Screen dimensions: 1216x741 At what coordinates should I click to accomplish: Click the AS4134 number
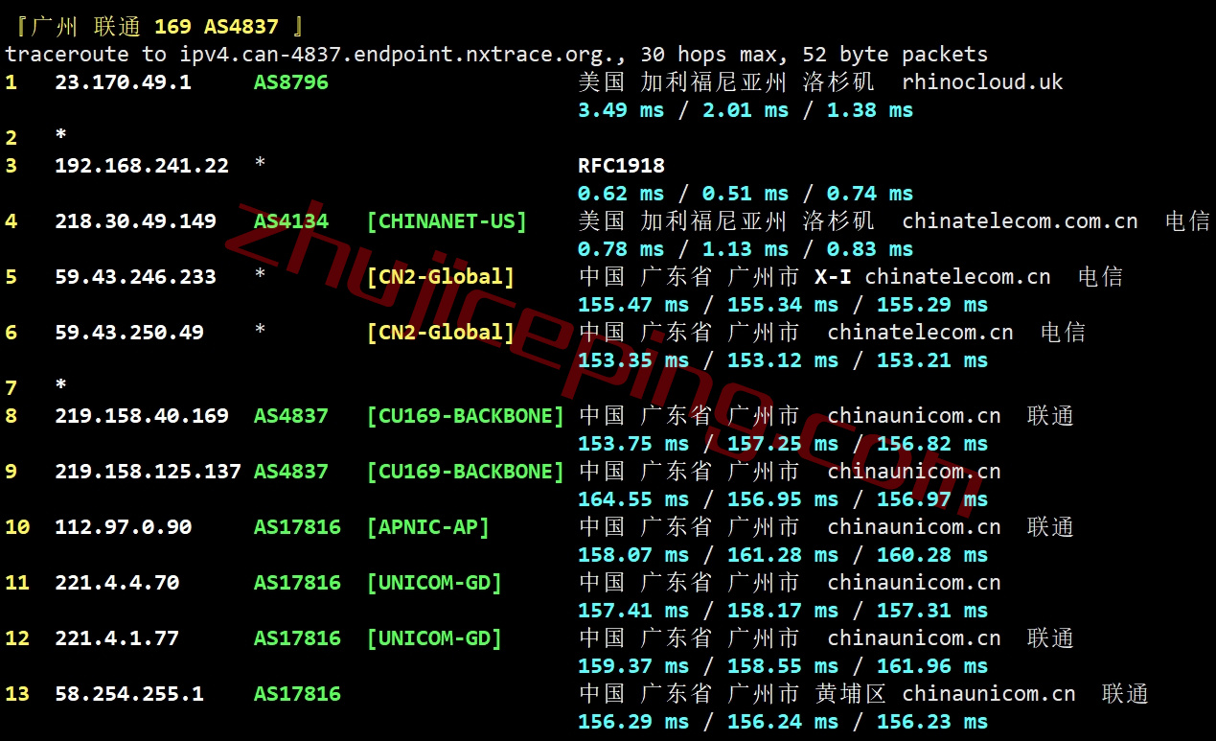(291, 221)
